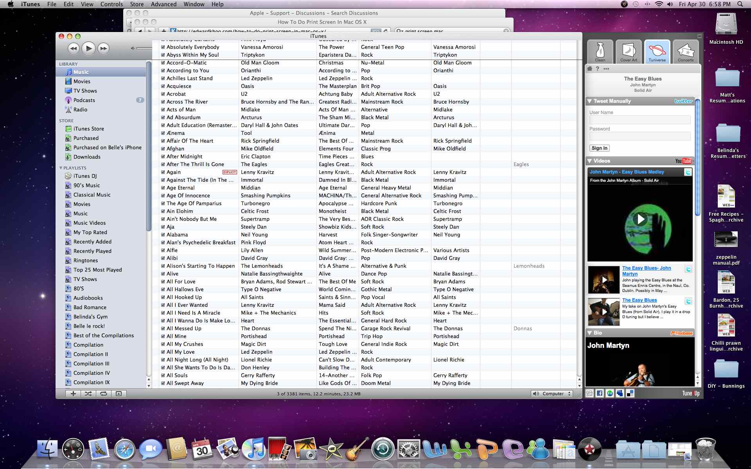Viewport: 751px width, 469px height.
Task: Open TuneUp help question mark
Action: tap(597, 69)
